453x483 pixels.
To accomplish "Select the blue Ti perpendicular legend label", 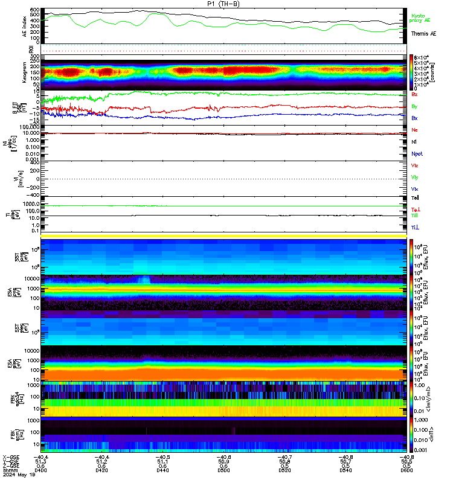I will (415, 228).
